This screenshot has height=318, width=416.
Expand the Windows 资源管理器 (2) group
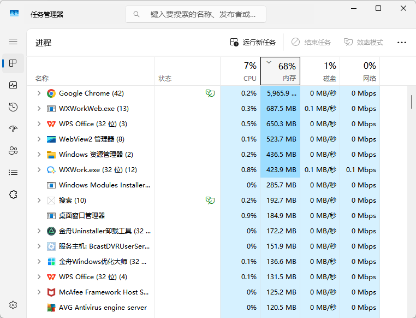pyautogui.click(x=39, y=155)
